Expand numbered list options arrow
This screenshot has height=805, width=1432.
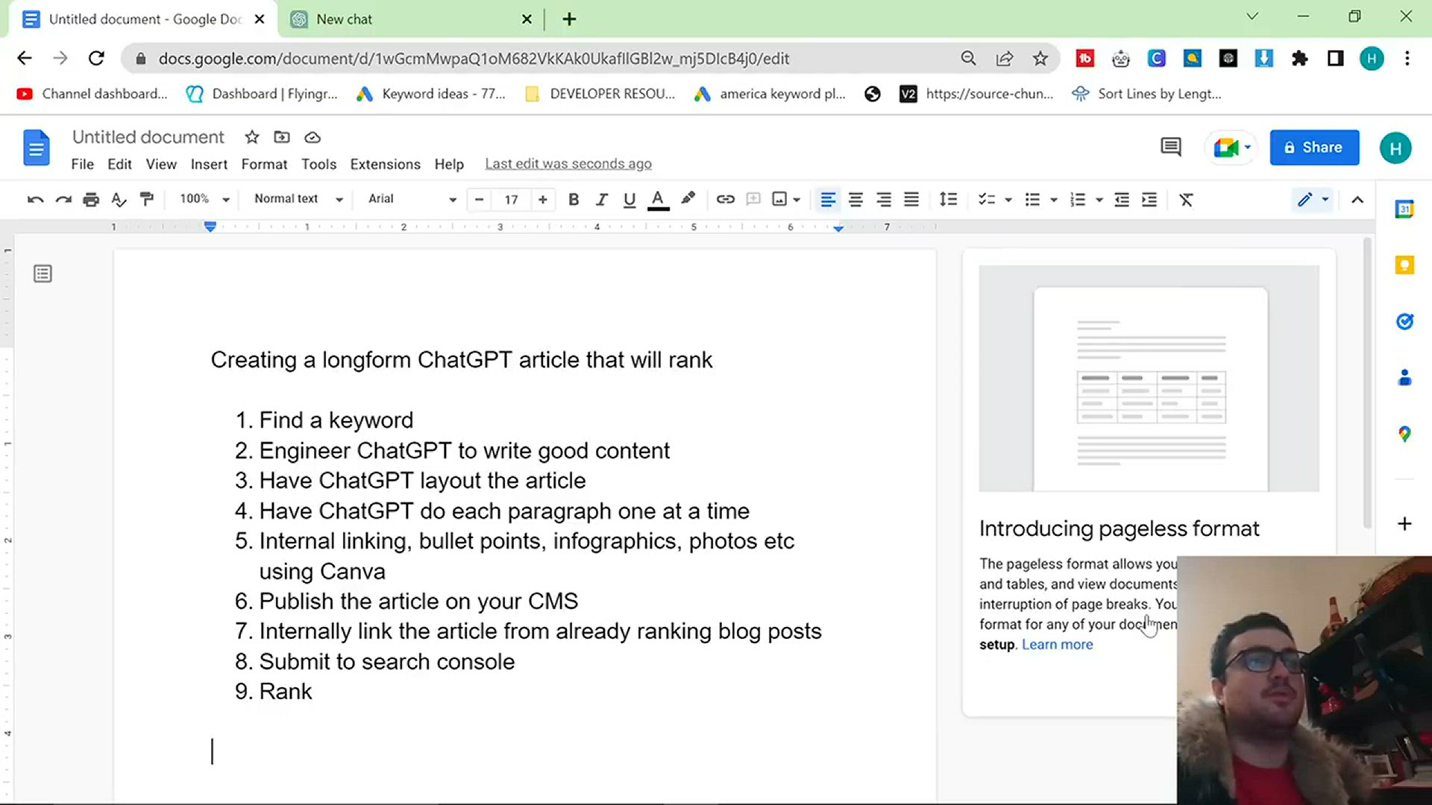coord(1099,200)
